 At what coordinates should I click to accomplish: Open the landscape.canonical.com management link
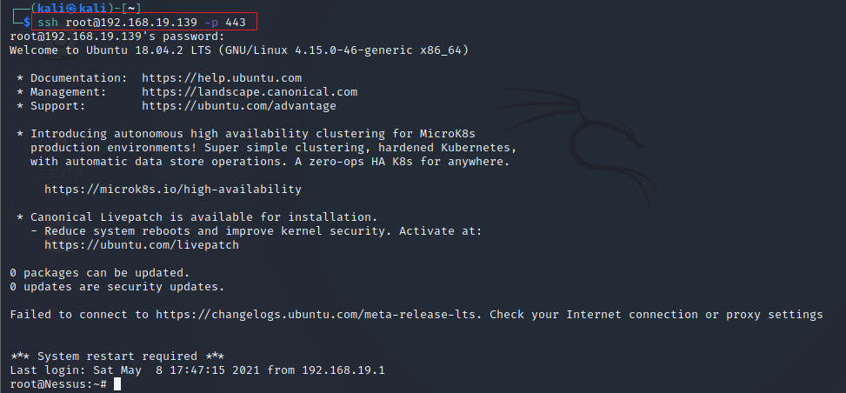pyautogui.click(x=250, y=92)
